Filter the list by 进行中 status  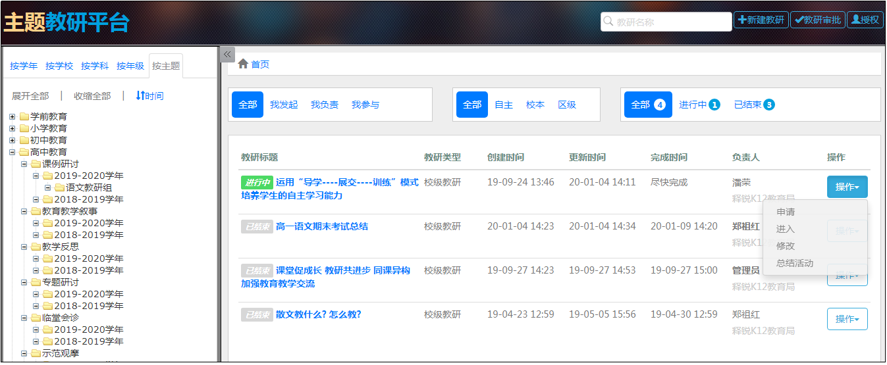[x=699, y=105]
